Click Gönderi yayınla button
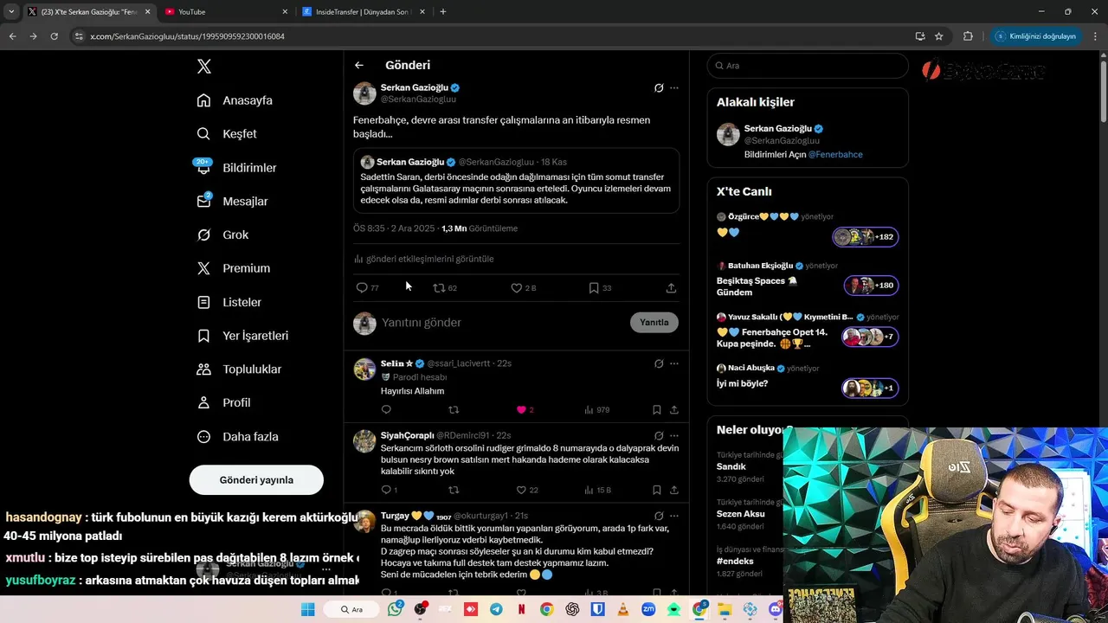This screenshot has width=1108, height=623. (256, 479)
